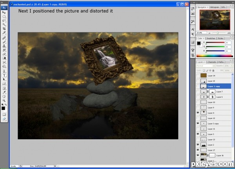Select Layer 10 in Layers panel
235x169 pixels.
pos(214,102)
